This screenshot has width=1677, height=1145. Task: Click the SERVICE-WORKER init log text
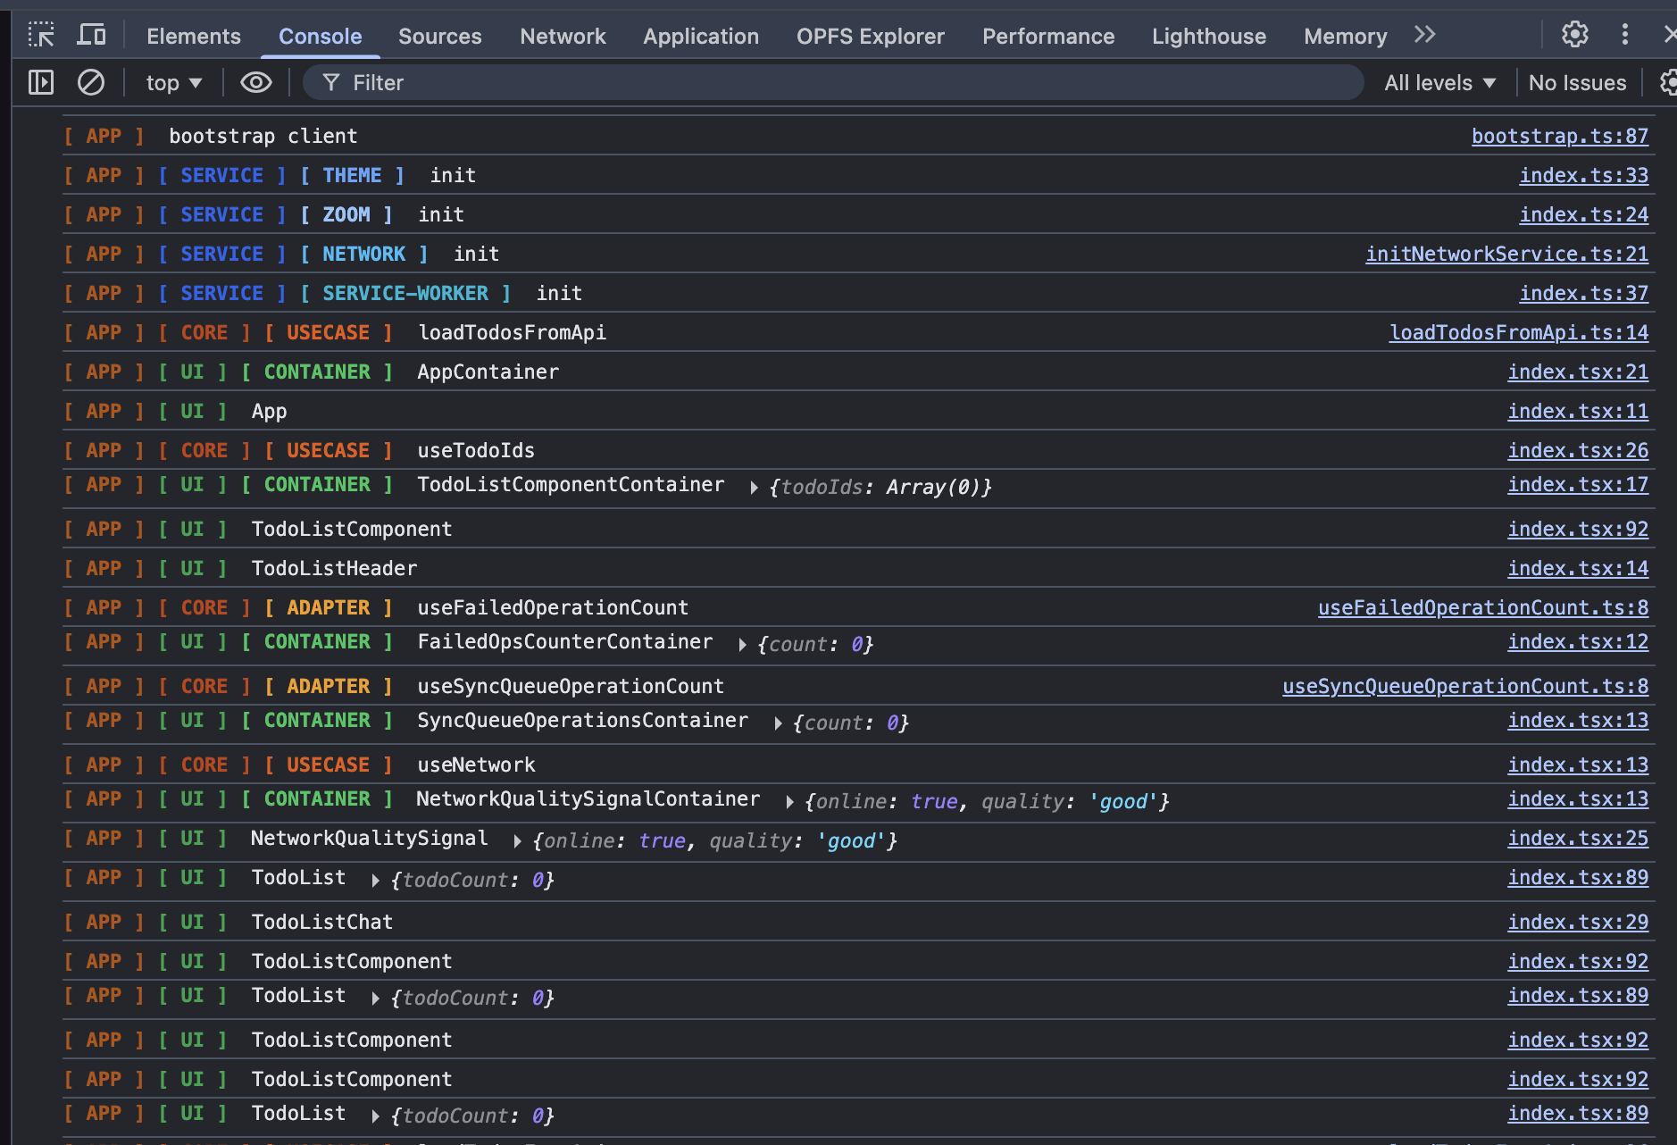[559, 293]
